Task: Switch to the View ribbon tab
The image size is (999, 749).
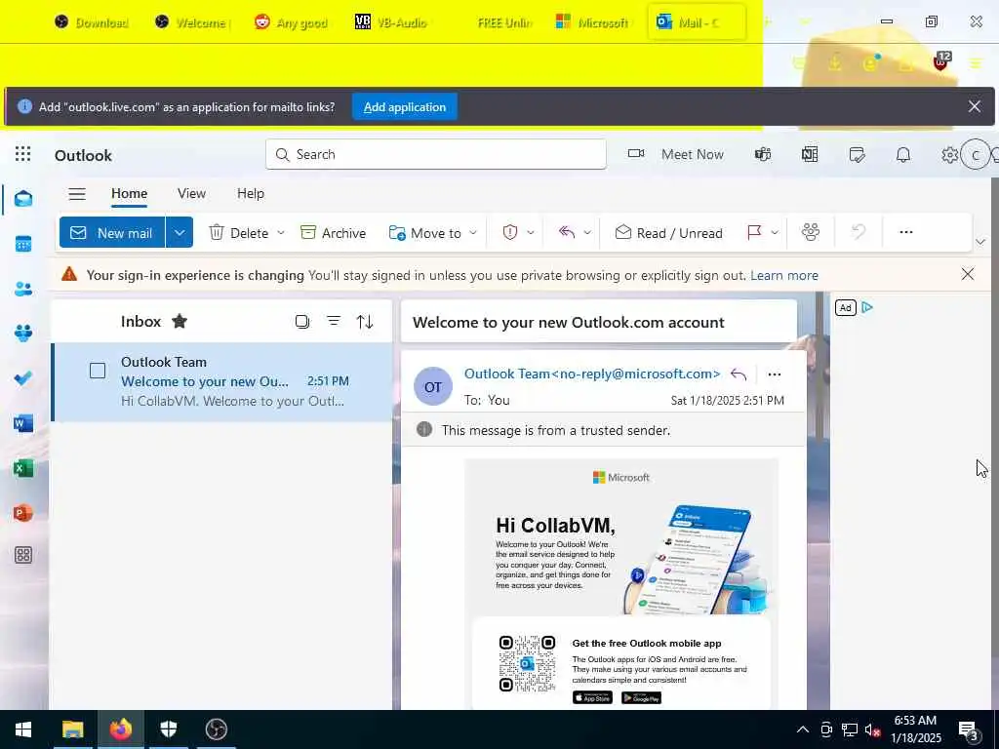Action: click(x=192, y=194)
